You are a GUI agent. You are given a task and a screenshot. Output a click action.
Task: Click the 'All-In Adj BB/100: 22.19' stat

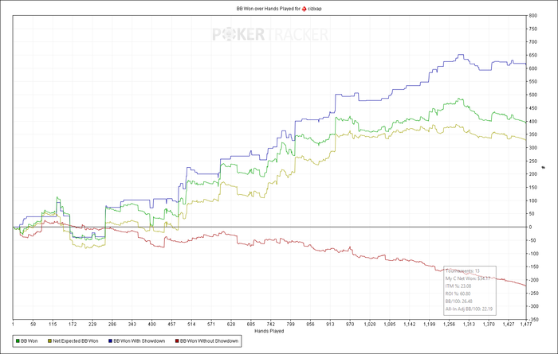click(x=469, y=309)
